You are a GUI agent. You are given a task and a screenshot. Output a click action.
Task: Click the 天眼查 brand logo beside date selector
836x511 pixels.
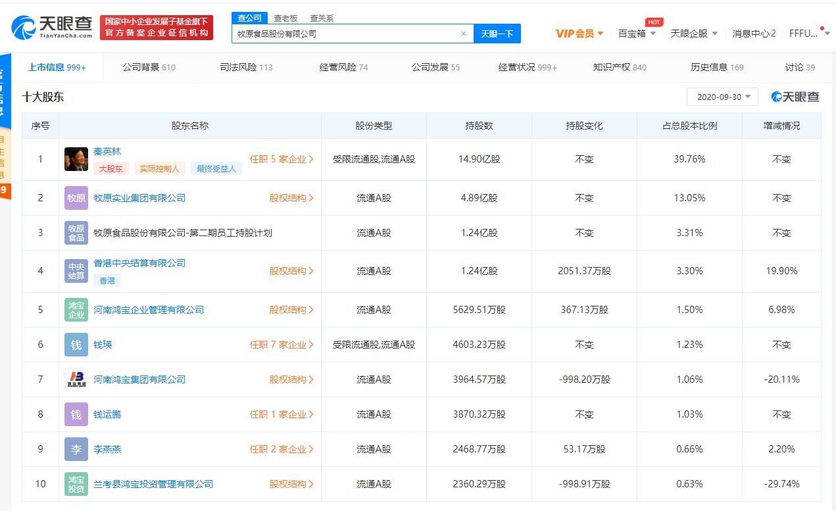796,97
